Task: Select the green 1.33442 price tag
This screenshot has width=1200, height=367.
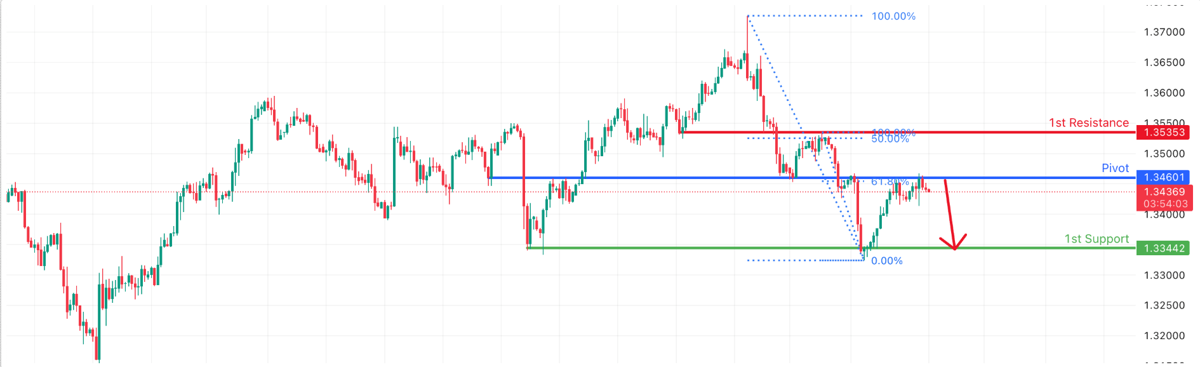Action: (1164, 248)
